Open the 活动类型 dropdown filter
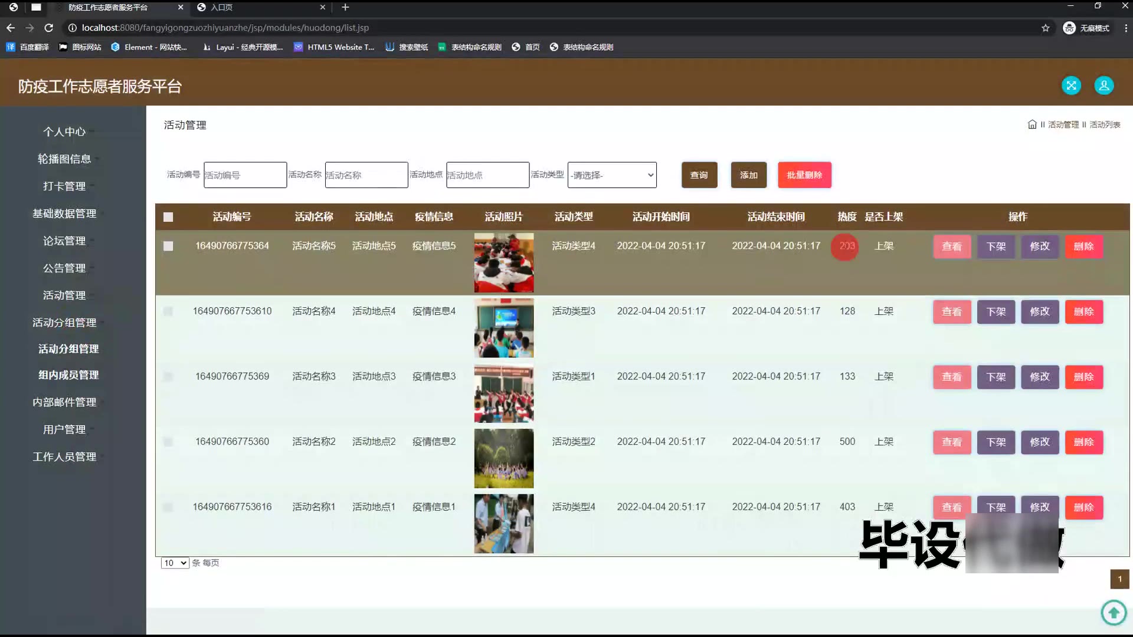1133x637 pixels. click(611, 175)
